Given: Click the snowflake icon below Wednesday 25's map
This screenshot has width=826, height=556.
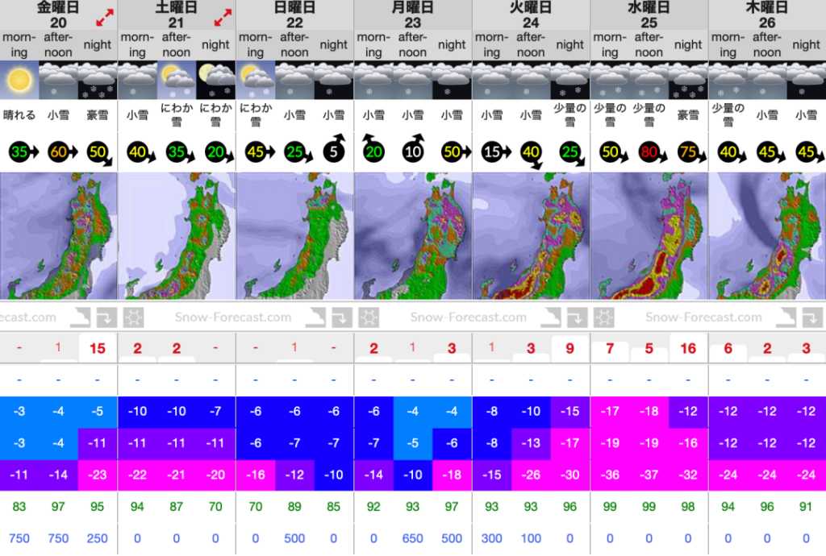Looking at the screenshot, I should pyautogui.click(x=604, y=317).
